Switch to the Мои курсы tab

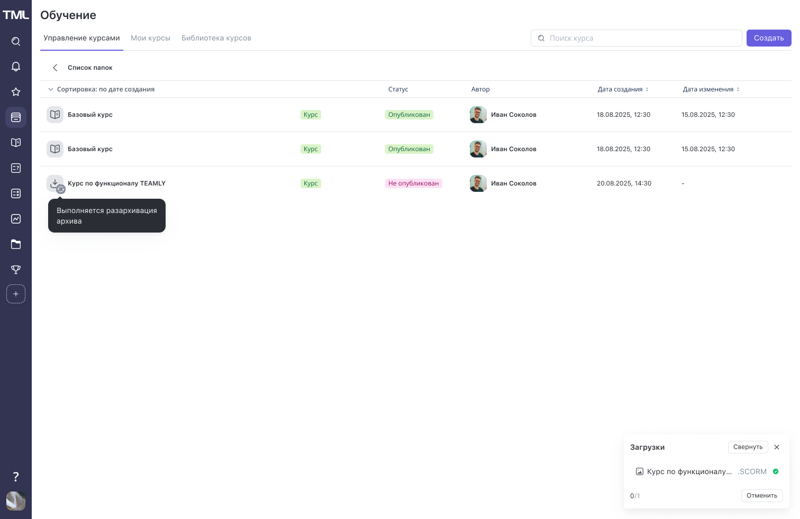tap(150, 38)
